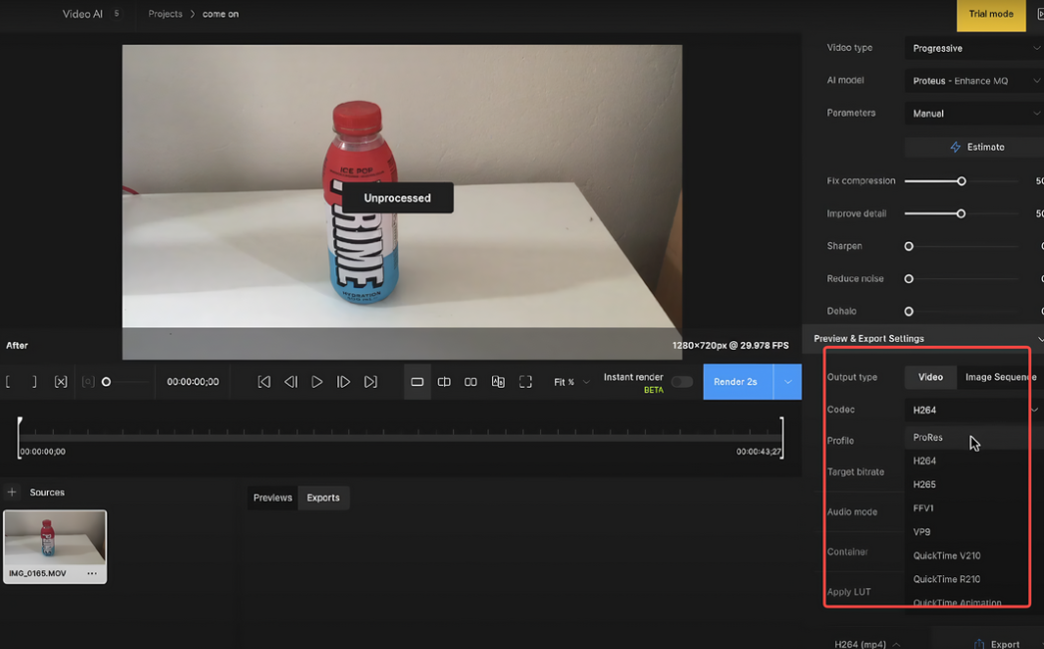Click the plus icon to add a source
The image size is (1044, 649).
11,491
